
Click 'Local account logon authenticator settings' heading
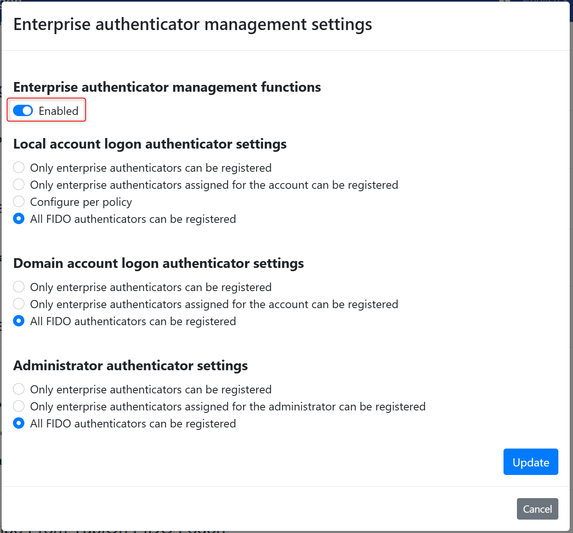pyautogui.click(x=150, y=144)
